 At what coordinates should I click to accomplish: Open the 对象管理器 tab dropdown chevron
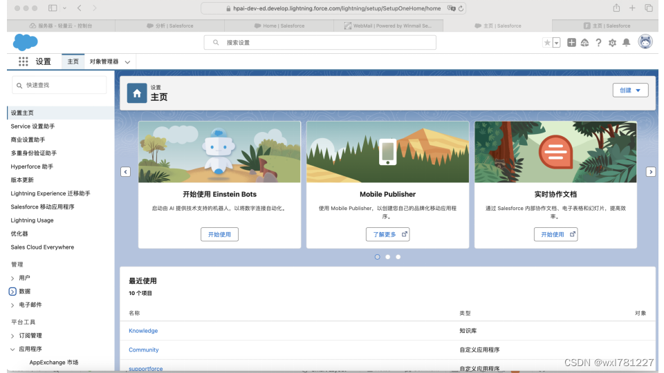[127, 62]
